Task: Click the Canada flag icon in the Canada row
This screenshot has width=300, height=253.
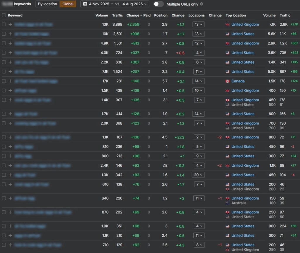Action: click(x=228, y=81)
